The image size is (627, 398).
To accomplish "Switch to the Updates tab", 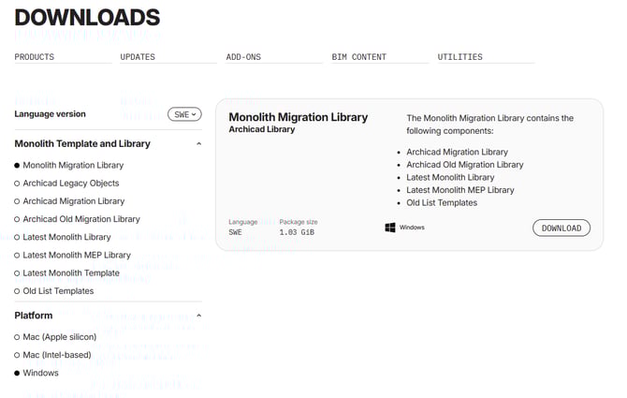I will click(x=138, y=57).
